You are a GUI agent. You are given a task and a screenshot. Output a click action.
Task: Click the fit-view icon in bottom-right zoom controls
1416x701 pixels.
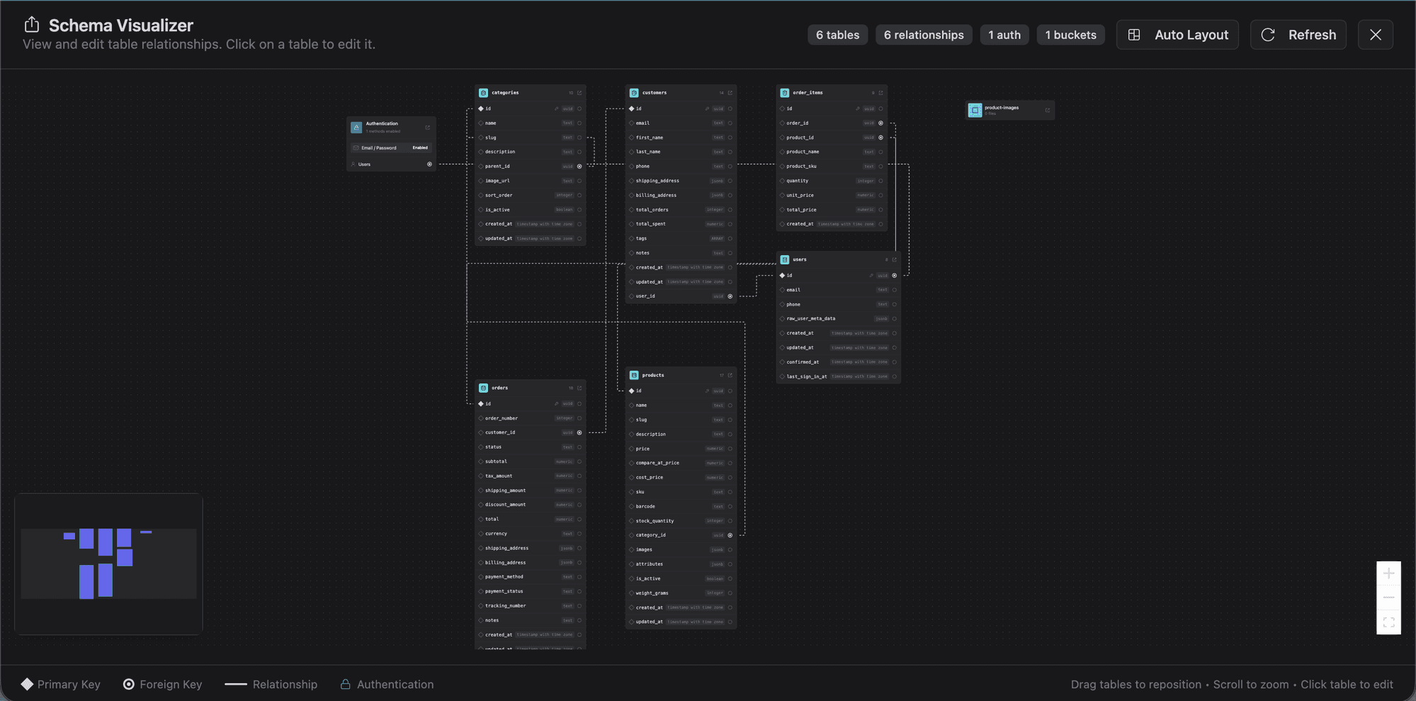coord(1388,622)
